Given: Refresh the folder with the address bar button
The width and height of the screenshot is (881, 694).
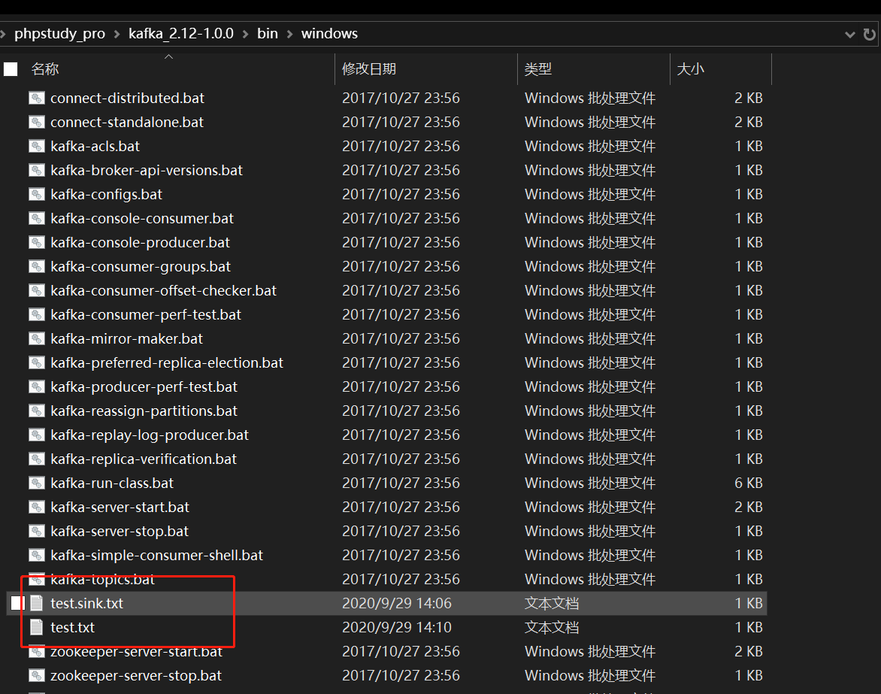Looking at the screenshot, I should (x=869, y=35).
